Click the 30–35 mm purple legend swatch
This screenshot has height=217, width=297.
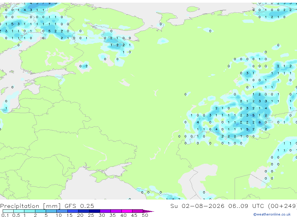tap(105, 211)
